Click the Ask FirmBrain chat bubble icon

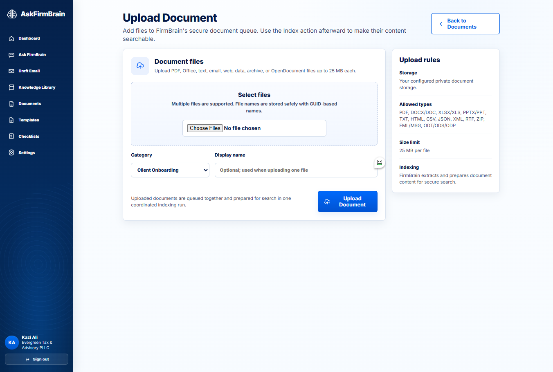11,55
